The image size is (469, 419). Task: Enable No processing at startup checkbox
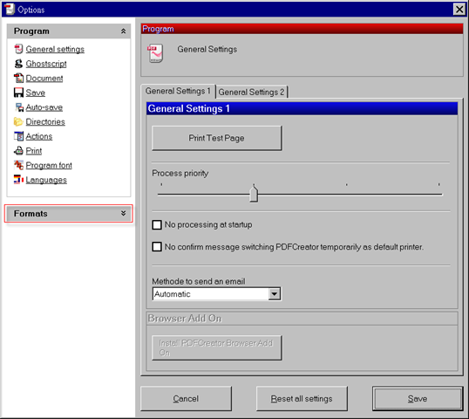(x=157, y=224)
